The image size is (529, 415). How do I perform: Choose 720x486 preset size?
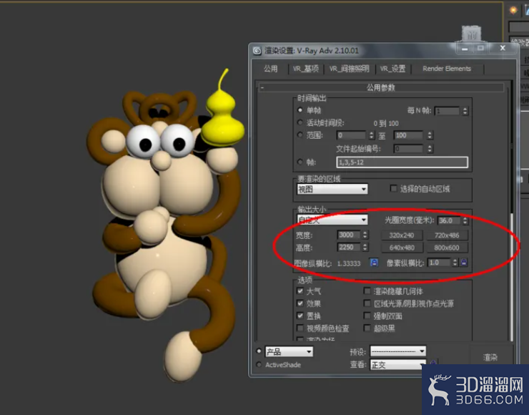point(447,235)
